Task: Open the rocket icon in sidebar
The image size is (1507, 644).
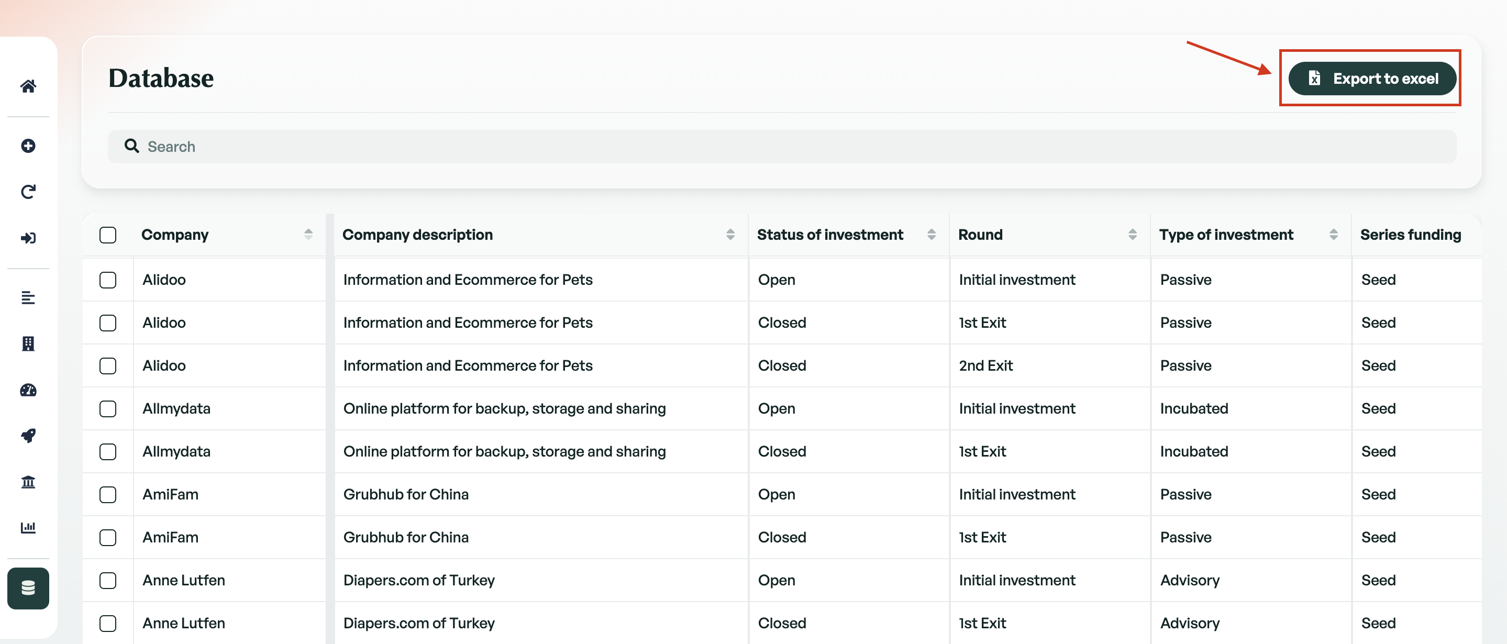Action: click(28, 436)
